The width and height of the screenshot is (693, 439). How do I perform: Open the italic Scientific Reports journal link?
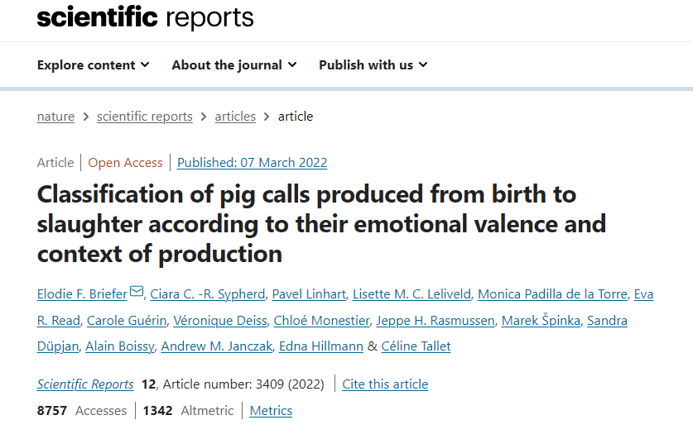click(x=85, y=384)
